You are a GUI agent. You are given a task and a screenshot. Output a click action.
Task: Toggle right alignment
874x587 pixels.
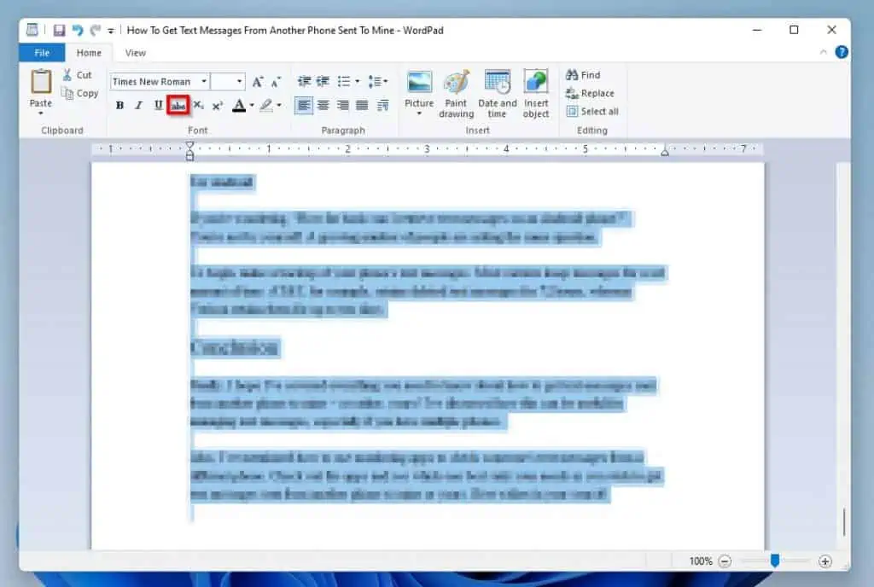342,105
